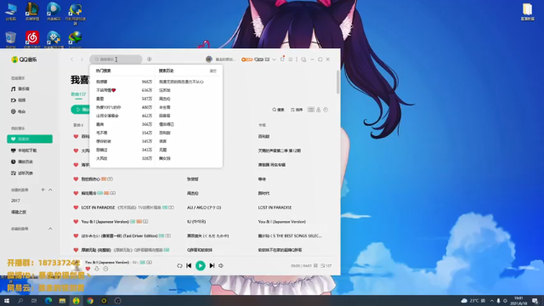Open the lyrics icon beside the time display
Image resolution: width=544 pixels, height=306 pixels.
click(315, 266)
